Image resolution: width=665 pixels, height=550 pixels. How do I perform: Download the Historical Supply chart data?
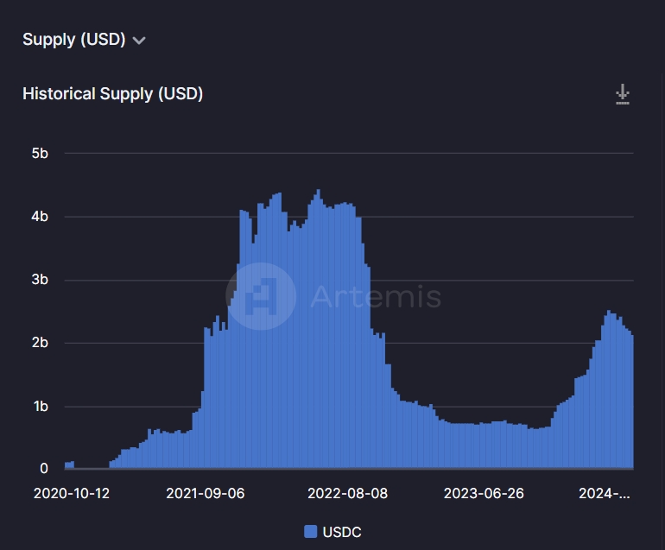622,95
